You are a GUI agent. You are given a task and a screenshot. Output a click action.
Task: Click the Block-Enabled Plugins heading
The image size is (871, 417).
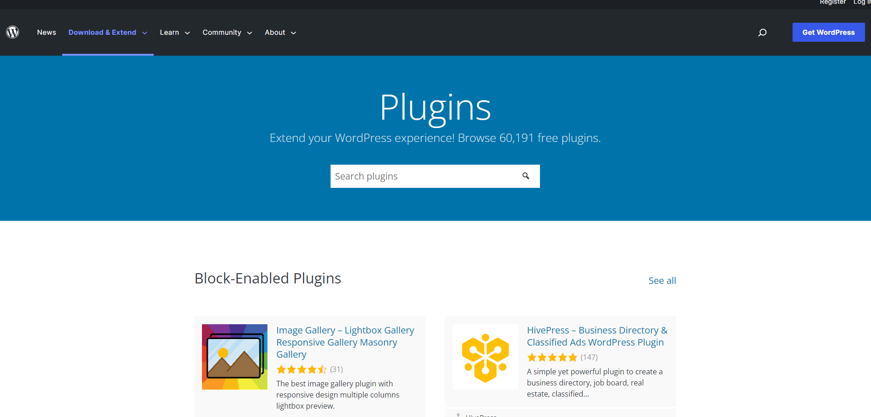point(268,278)
